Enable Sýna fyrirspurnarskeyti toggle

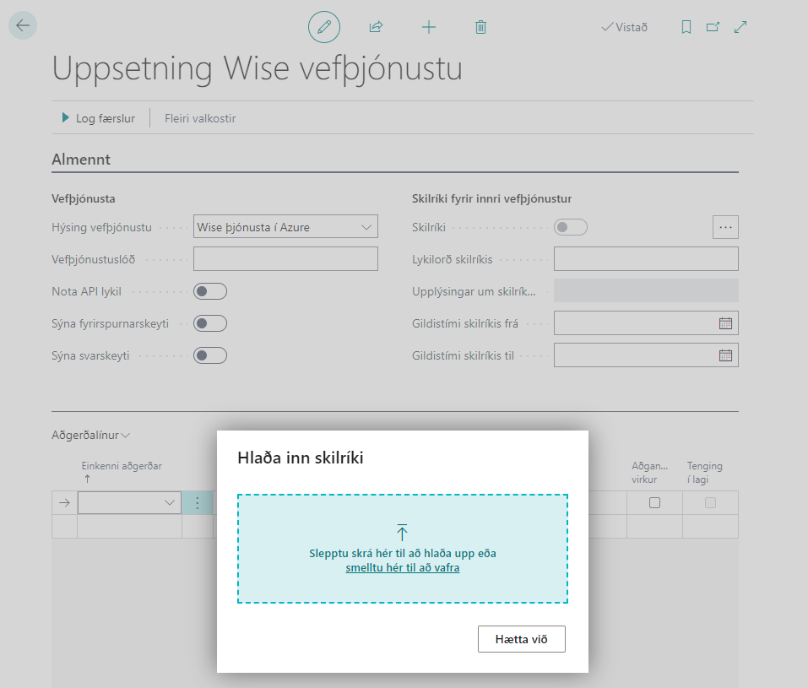click(x=210, y=323)
